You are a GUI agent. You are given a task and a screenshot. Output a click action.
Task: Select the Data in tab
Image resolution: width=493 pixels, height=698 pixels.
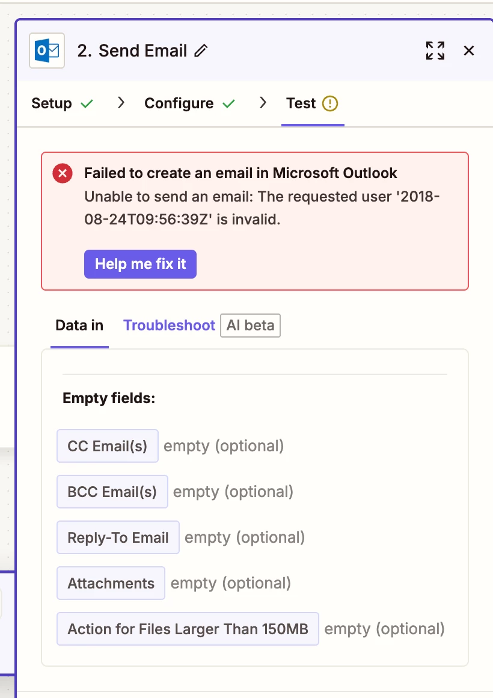coord(79,326)
